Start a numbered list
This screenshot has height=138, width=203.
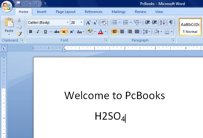click(x=126, y=22)
